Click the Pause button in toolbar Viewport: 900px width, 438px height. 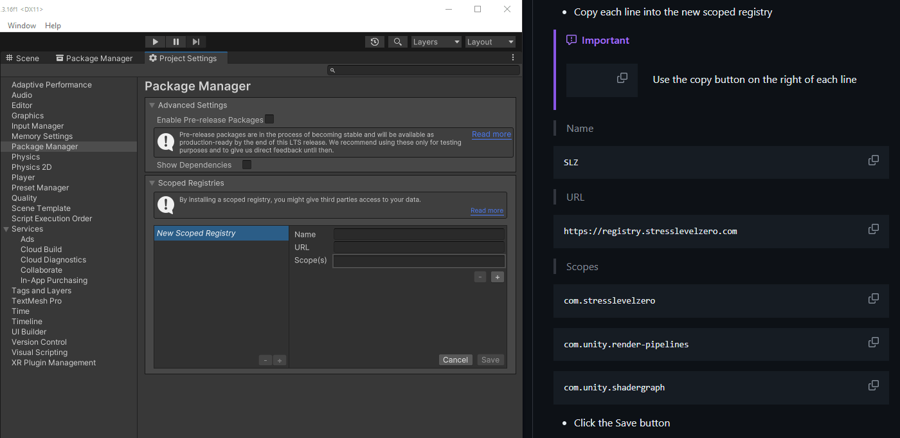point(175,42)
